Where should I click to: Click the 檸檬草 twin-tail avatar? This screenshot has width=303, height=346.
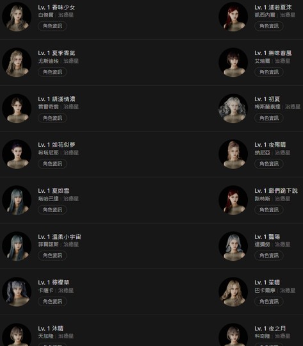tap(17, 292)
